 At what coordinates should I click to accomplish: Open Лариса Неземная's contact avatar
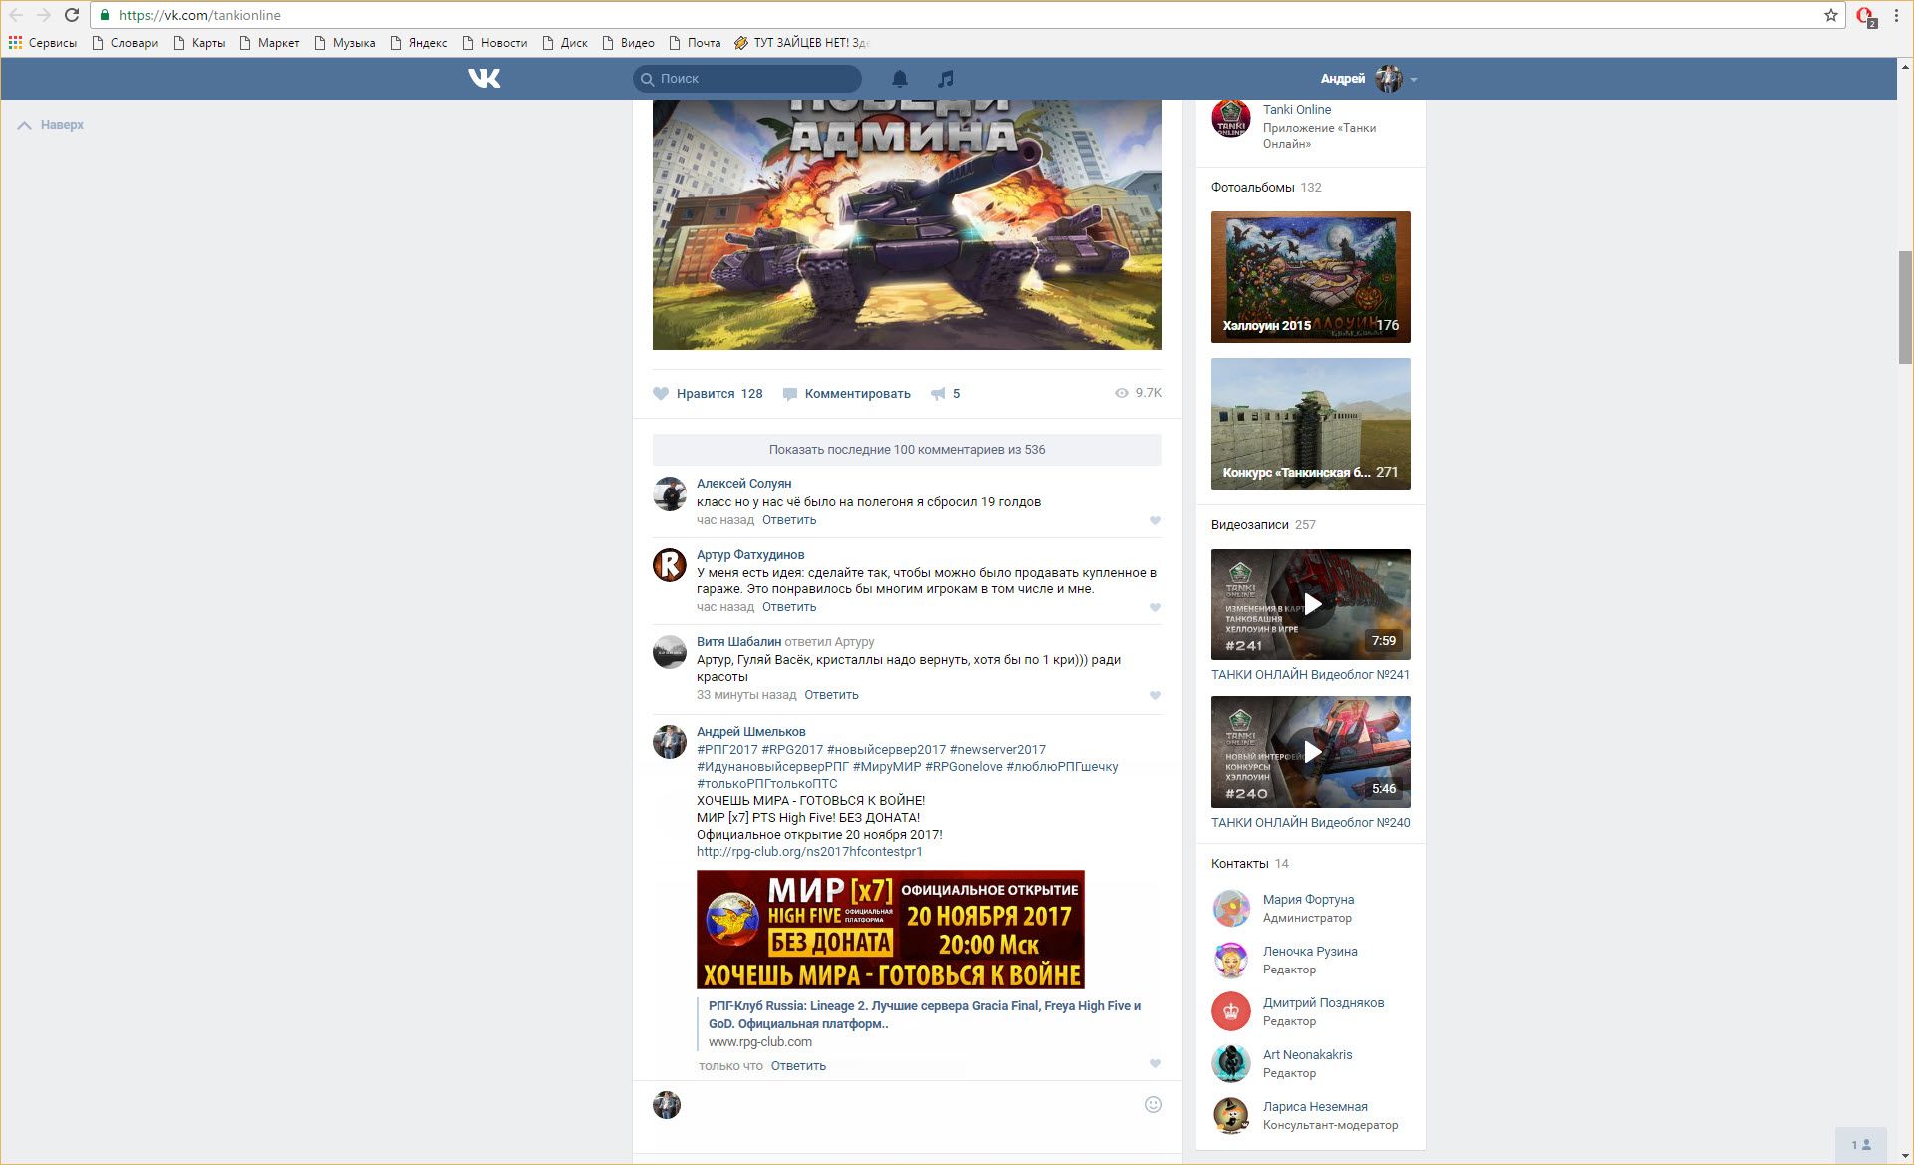point(1231,1115)
